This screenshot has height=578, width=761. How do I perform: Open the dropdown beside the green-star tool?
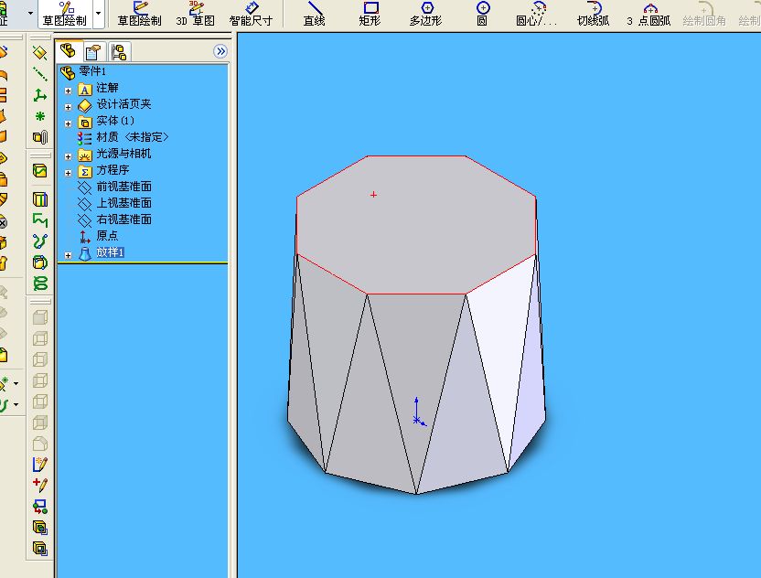coord(16,383)
